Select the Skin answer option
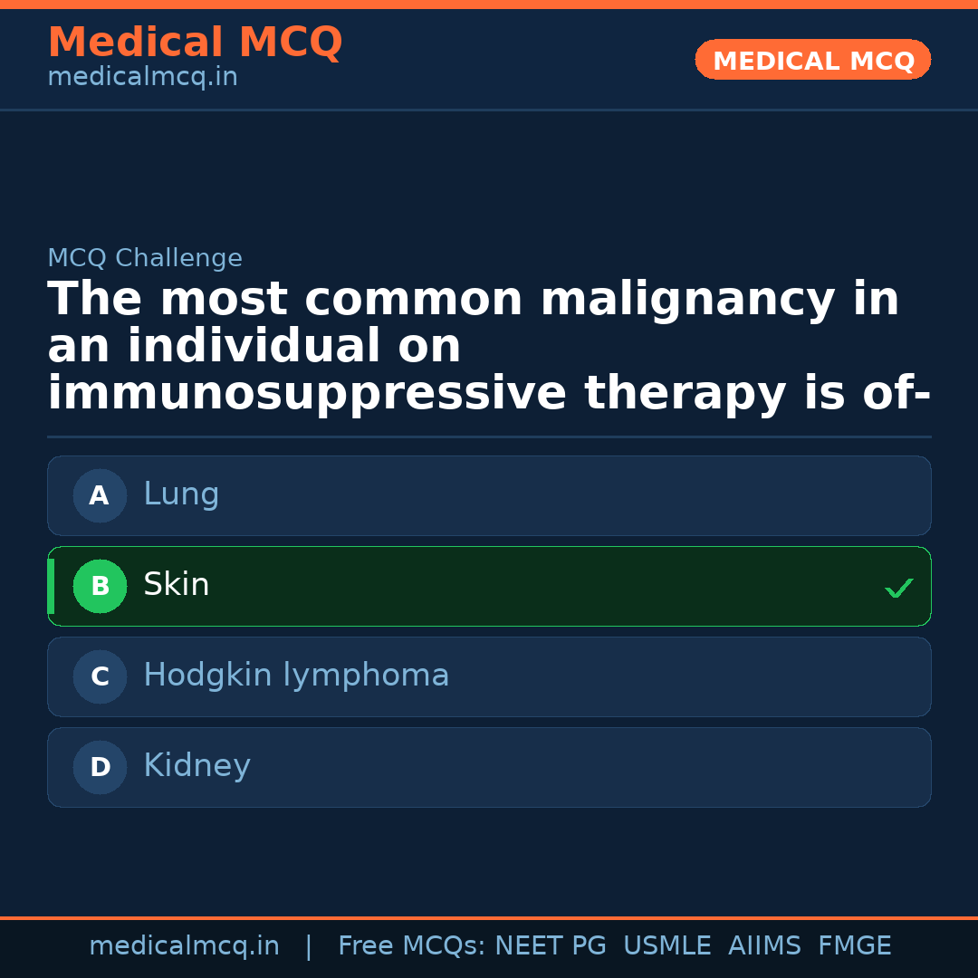 489,586
